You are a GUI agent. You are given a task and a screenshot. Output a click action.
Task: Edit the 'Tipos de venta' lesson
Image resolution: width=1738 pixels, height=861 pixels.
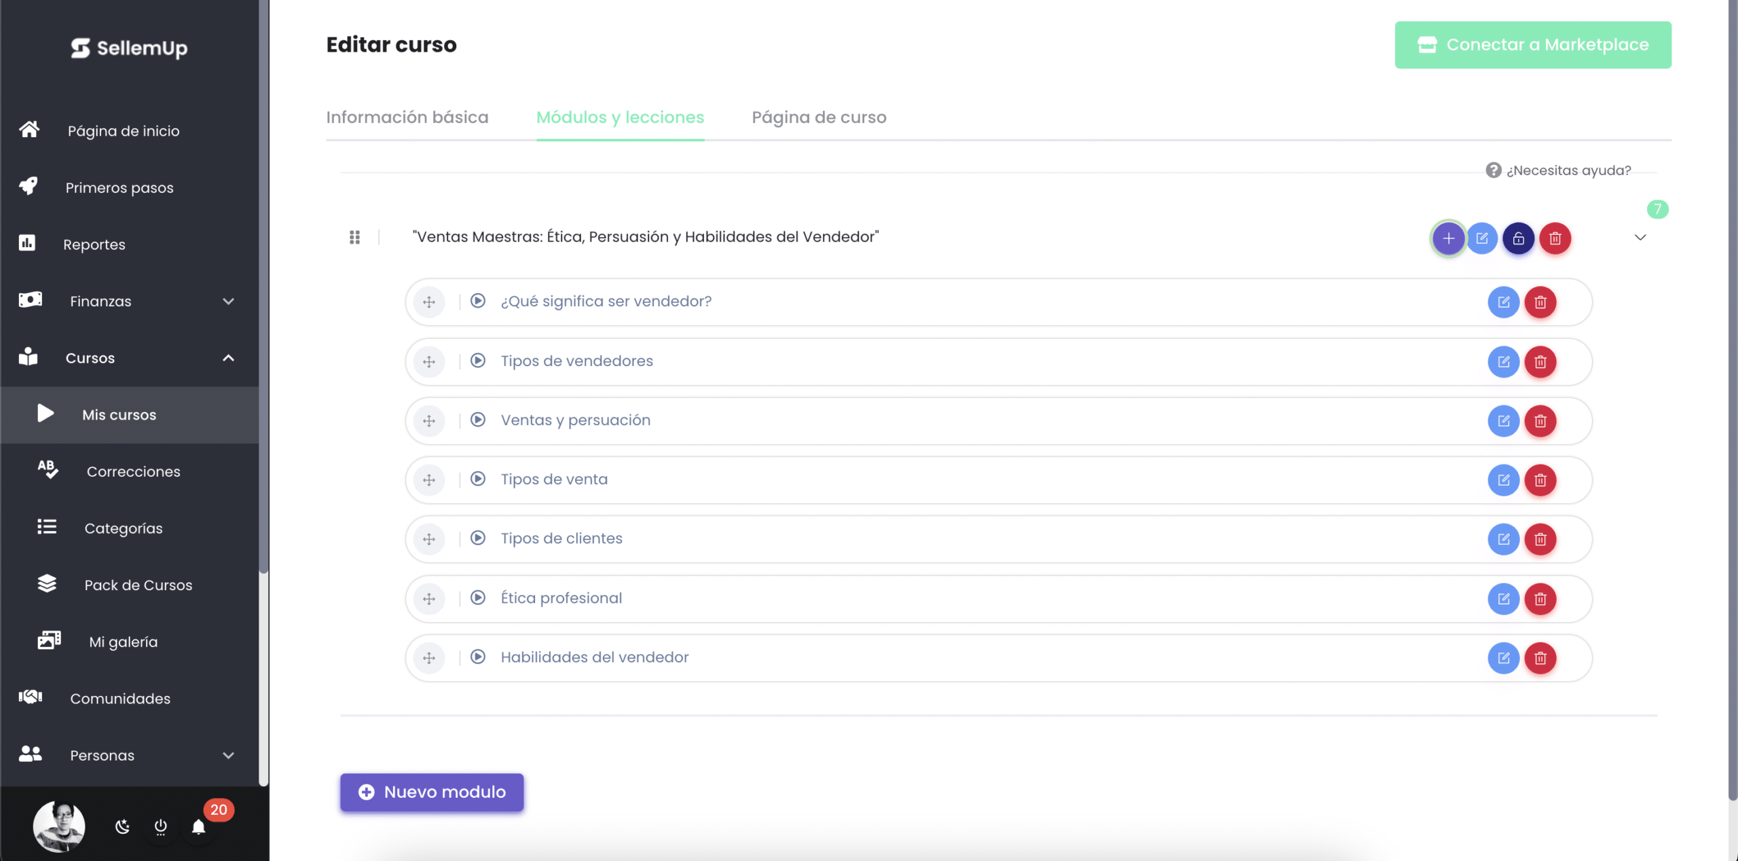[1504, 480]
